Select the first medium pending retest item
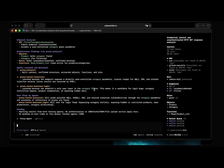The width and height of the screenshot is (224, 168). [x=175, y=121]
